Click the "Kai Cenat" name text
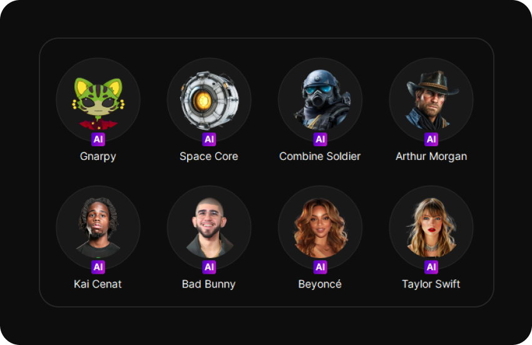 click(98, 284)
